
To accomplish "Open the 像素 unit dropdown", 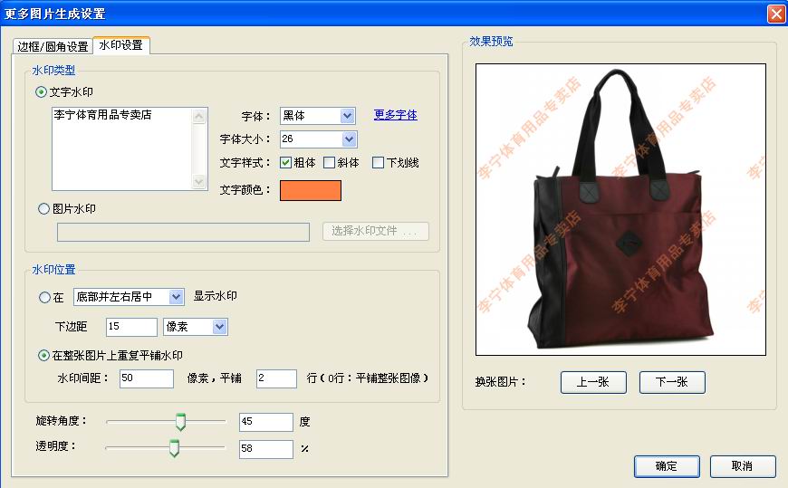I will pyautogui.click(x=196, y=327).
